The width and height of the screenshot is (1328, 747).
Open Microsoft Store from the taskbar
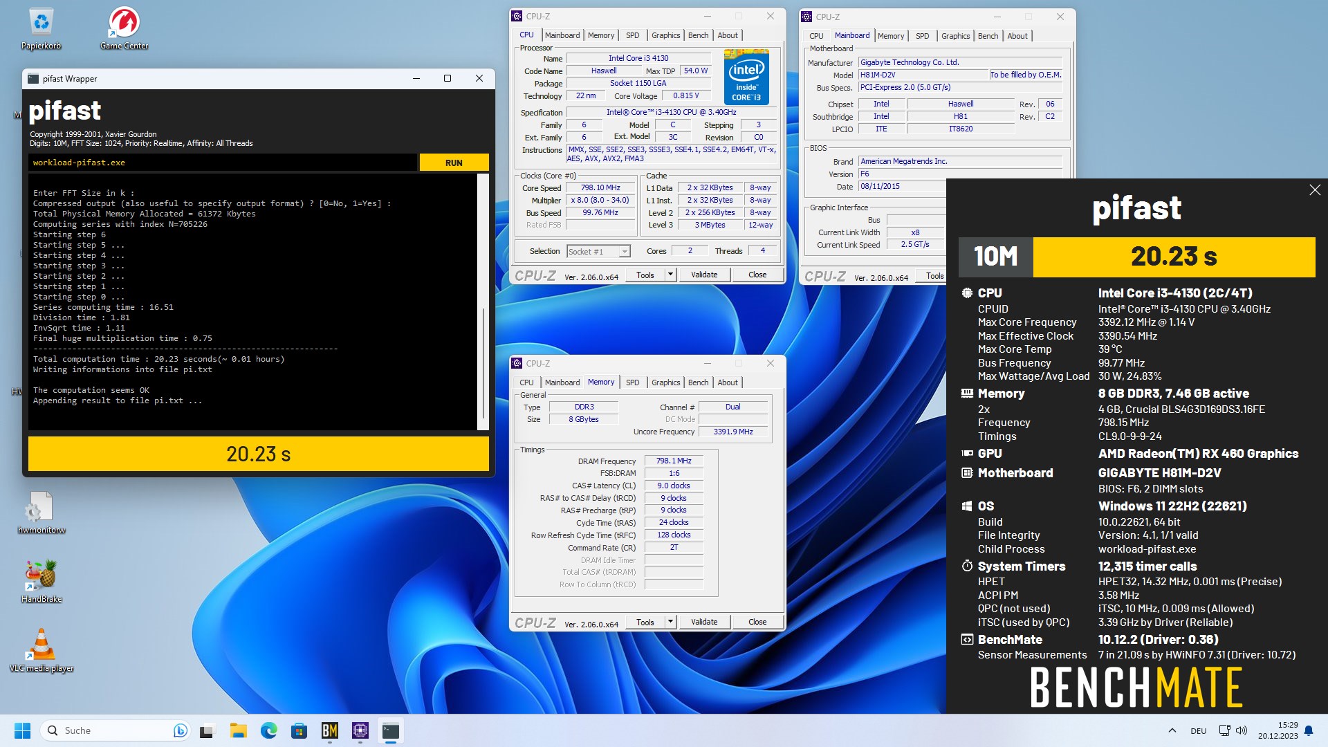pos(299,730)
